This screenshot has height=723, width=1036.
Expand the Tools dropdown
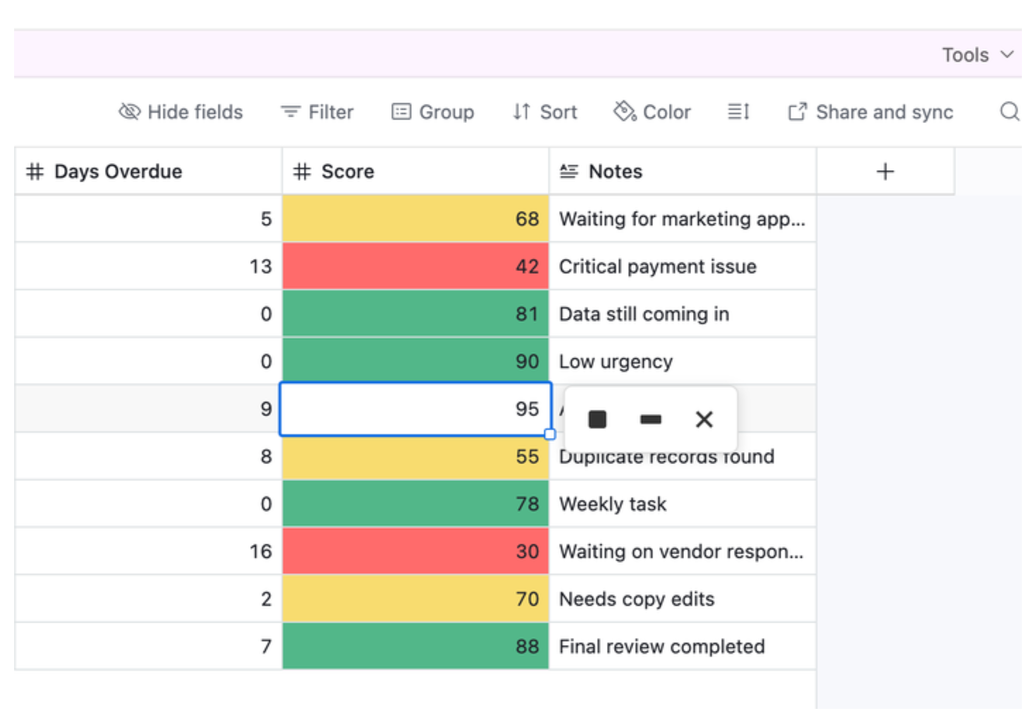click(x=978, y=55)
